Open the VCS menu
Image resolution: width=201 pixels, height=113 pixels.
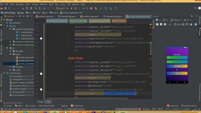click(x=68, y=4)
